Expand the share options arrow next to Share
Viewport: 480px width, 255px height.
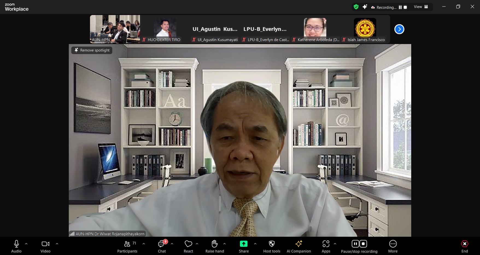(255, 244)
